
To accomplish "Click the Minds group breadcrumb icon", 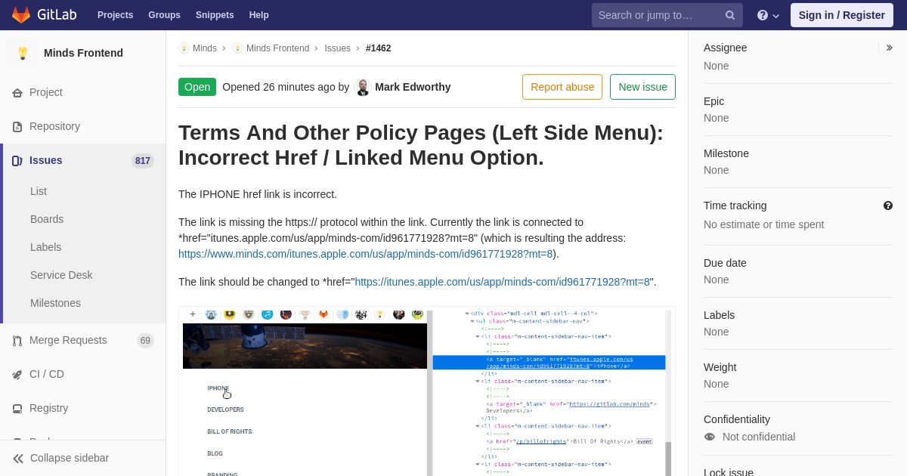I will click(184, 48).
